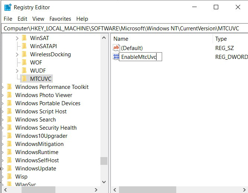Select the Windows Photo Viewer folder icon
The width and height of the screenshot is (248, 193).
10,95
